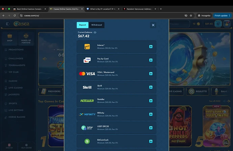Click the Tether ERC20 logo
The image size is (233, 151).
pyautogui.click(x=87, y=128)
